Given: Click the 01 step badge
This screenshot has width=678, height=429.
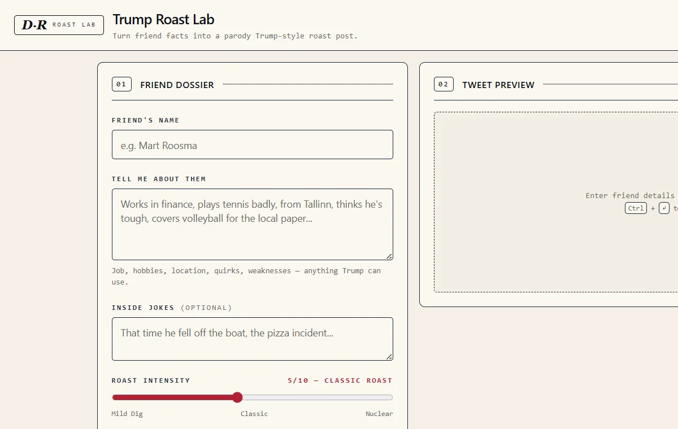Looking at the screenshot, I should [121, 85].
